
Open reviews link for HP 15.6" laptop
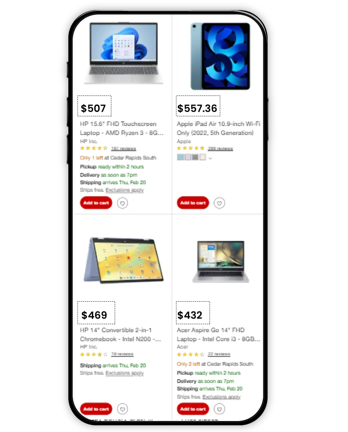coord(123,148)
